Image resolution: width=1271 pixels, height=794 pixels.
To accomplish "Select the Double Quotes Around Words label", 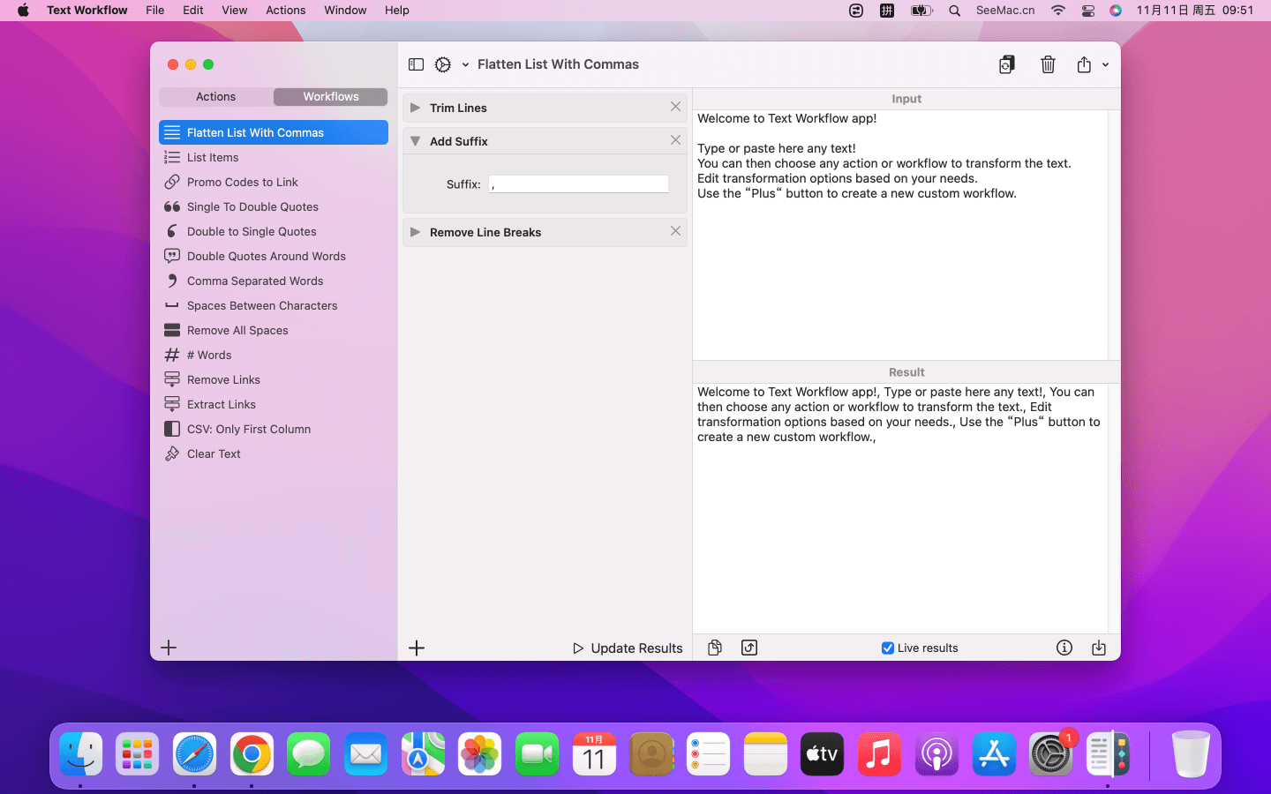I will 267,256.
